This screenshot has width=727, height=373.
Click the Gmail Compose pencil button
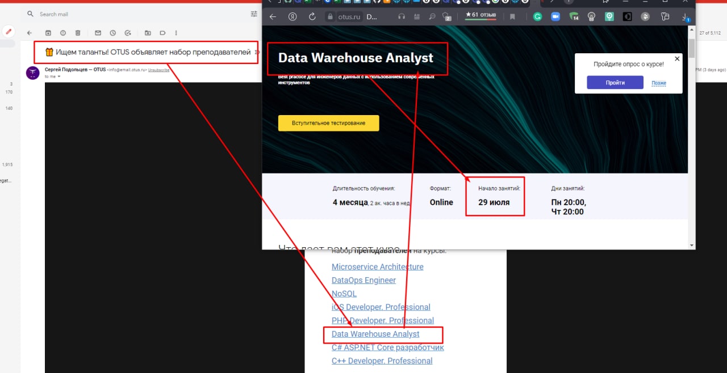pos(9,31)
